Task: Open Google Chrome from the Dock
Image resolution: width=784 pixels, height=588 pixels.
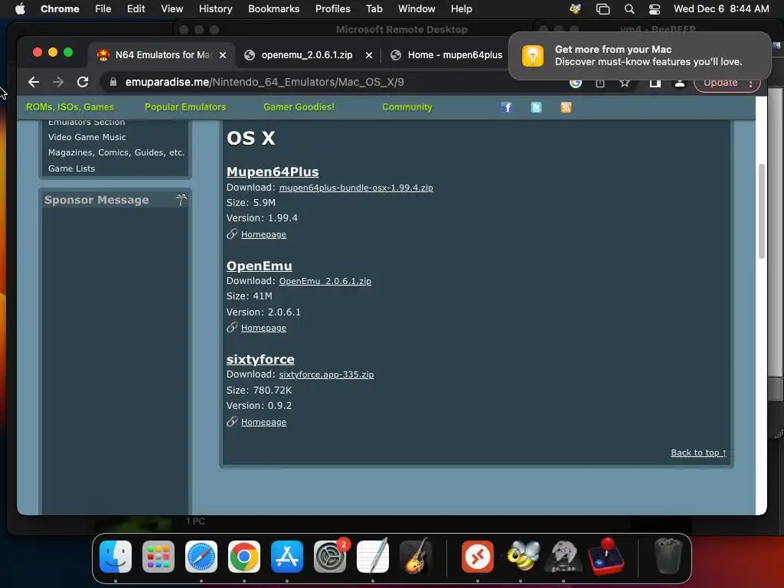Action: [244, 557]
